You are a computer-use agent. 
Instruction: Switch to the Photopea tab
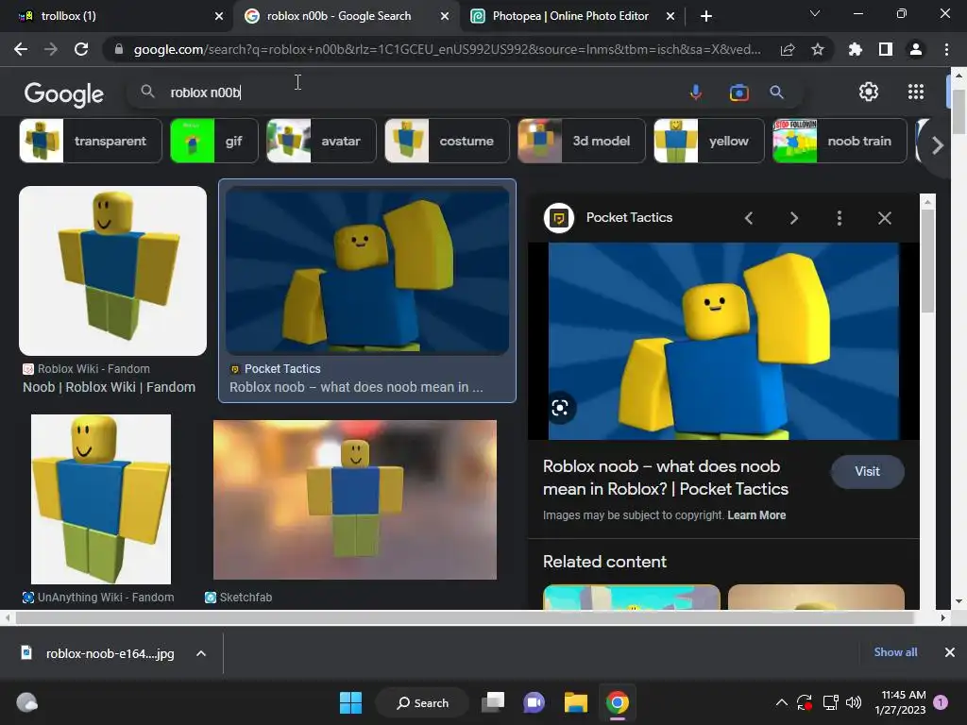click(569, 16)
